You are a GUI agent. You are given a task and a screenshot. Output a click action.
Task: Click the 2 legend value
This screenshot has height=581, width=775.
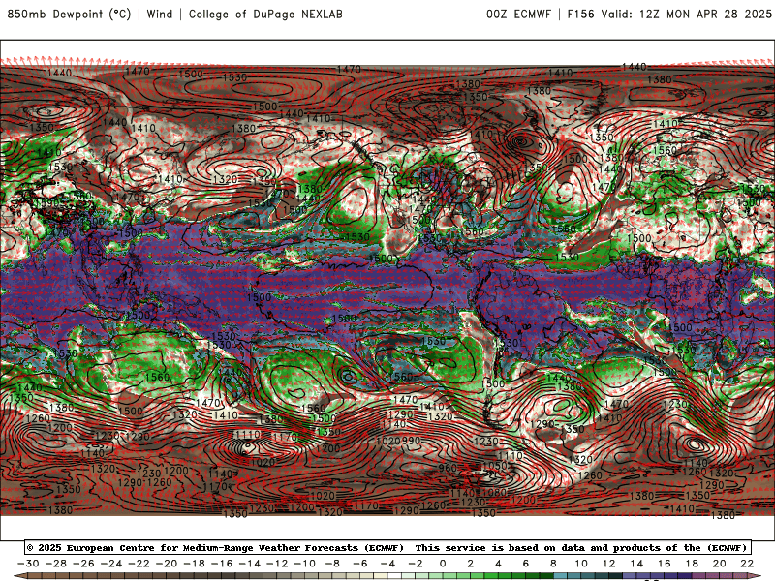(x=471, y=564)
